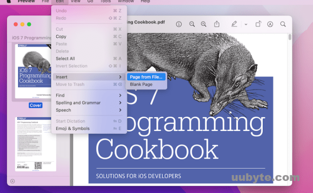Choose Copy from the Edit menu
Screen dimensions: 313x193
tap(89, 37)
